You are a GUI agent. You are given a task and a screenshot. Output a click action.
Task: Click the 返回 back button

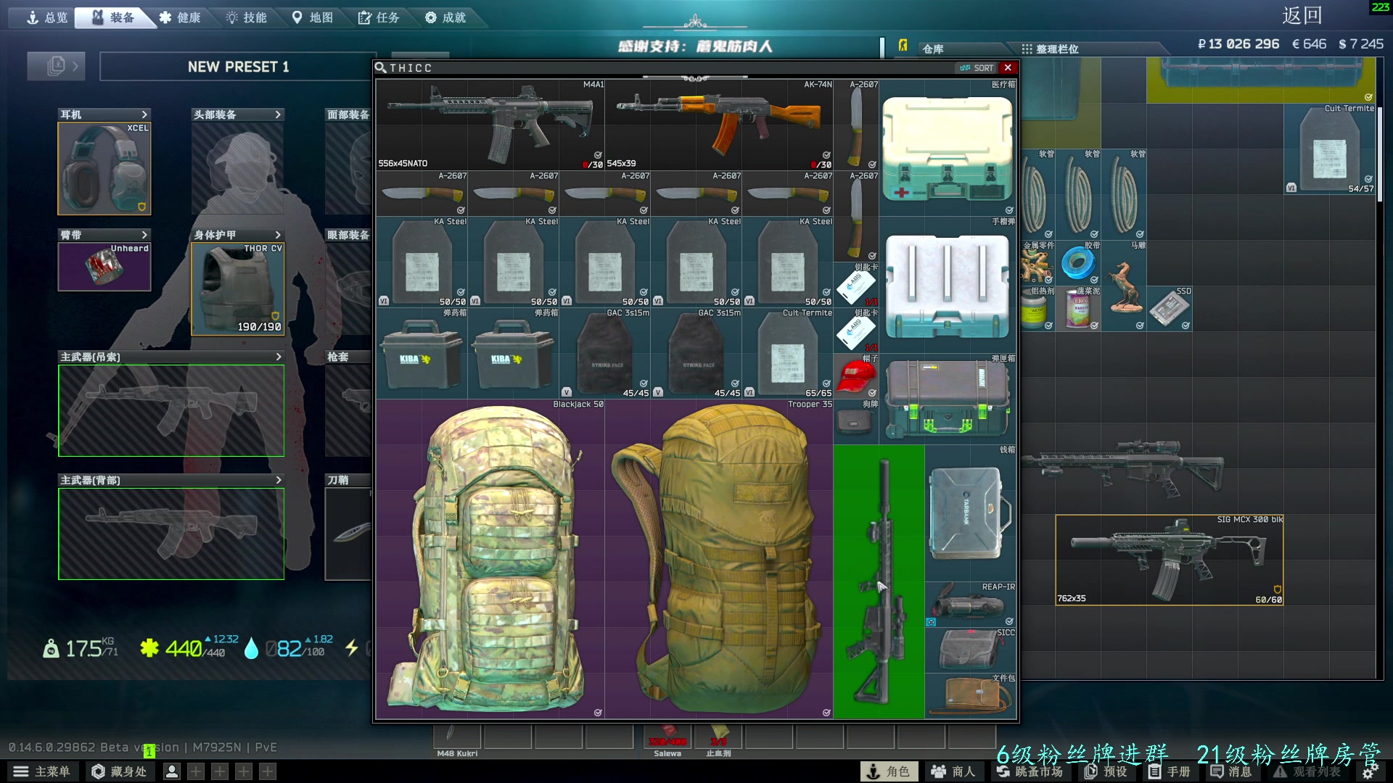pos(1302,16)
